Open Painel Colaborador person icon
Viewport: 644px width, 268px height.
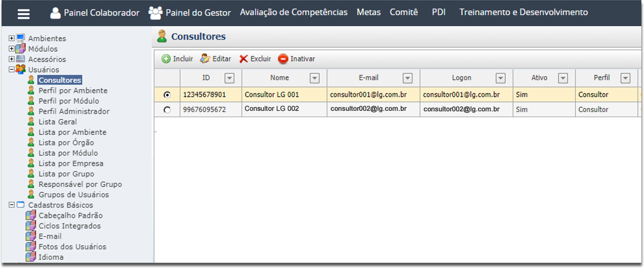(x=55, y=13)
